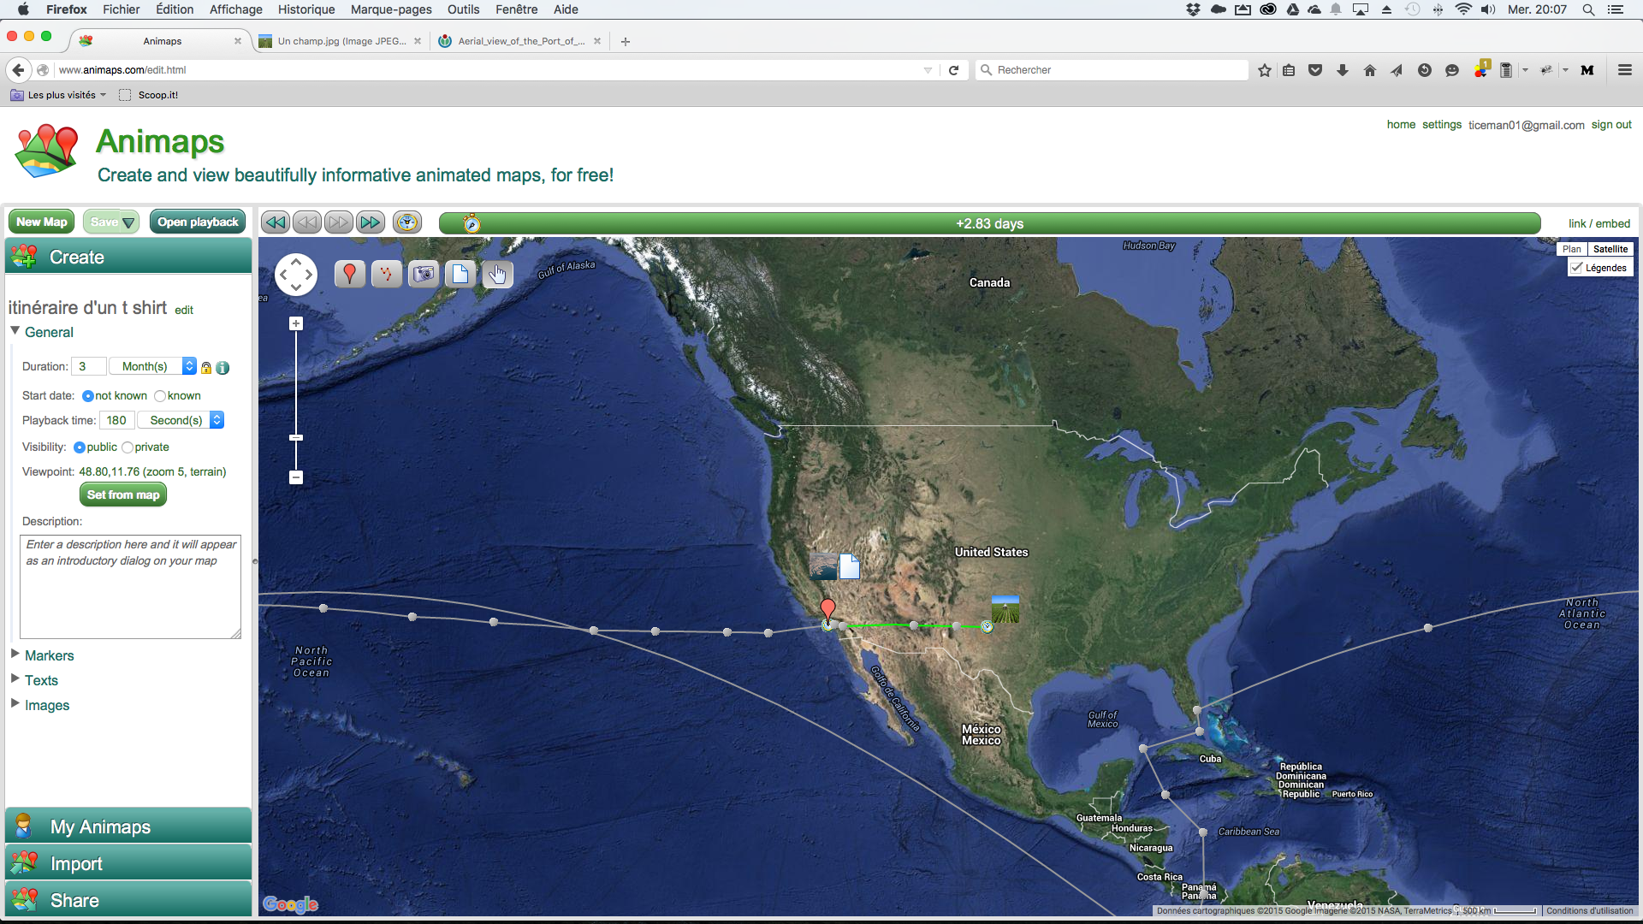The image size is (1643, 924).
Task: Click the rewind to start button
Action: click(276, 222)
